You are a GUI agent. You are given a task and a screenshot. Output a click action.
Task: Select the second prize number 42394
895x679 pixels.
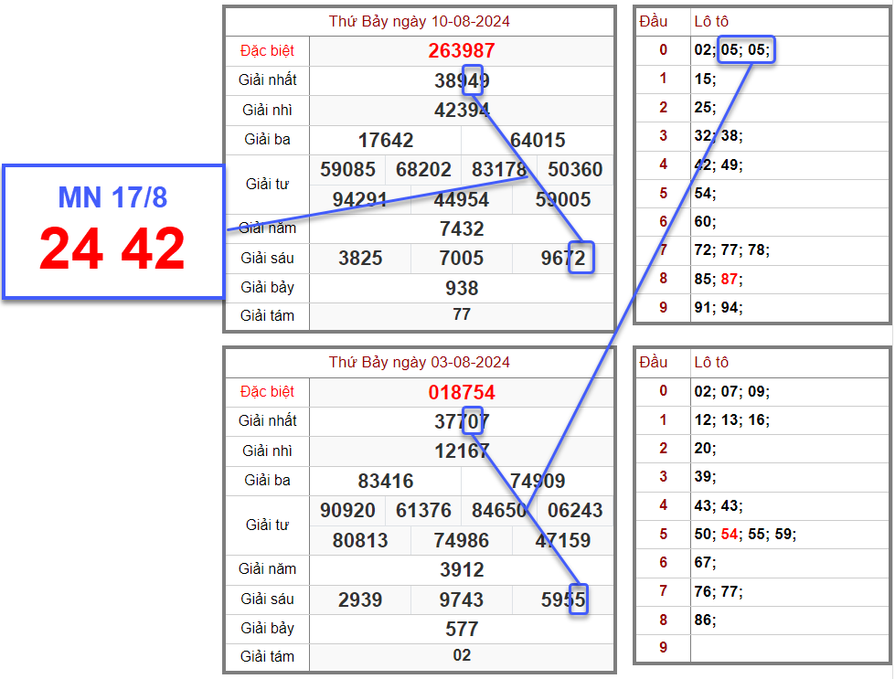click(462, 111)
